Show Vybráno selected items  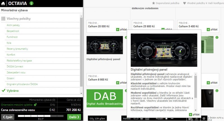click(13, 91)
